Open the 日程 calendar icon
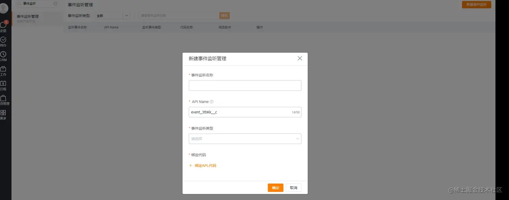The image size is (509, 200). tap(3, 84)
